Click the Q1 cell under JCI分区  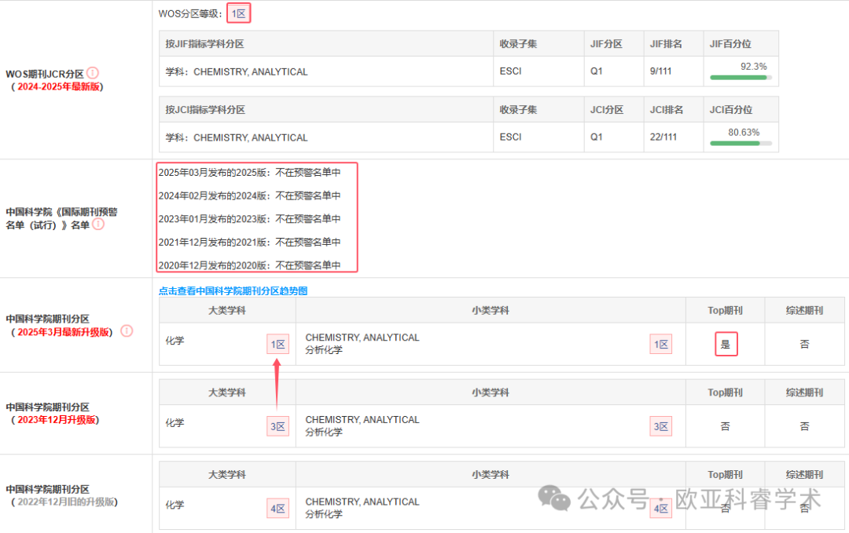596,137
